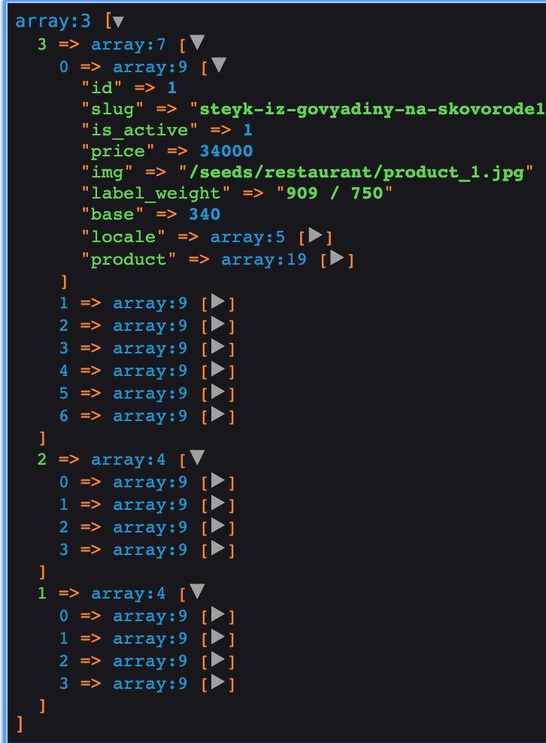
Task: Expand item 2 under the 2 => array:4 group
Action: (x=218, y=526)
